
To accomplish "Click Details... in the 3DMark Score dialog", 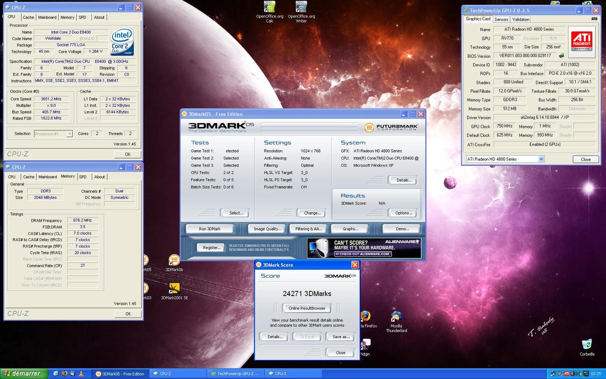I will (275, 337).
